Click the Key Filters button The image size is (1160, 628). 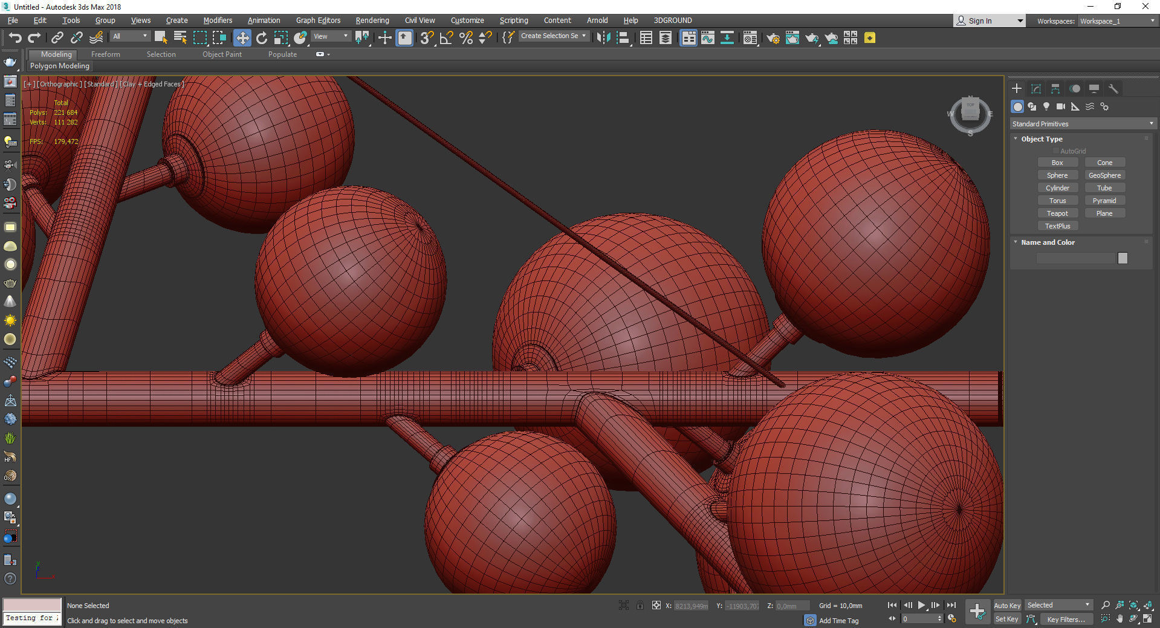[x=1066, y=619]
